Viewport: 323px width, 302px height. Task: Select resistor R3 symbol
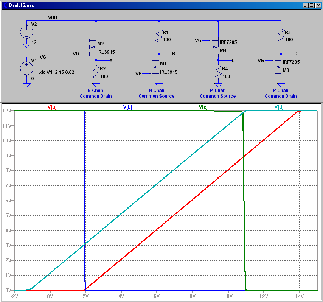point(281,36)
